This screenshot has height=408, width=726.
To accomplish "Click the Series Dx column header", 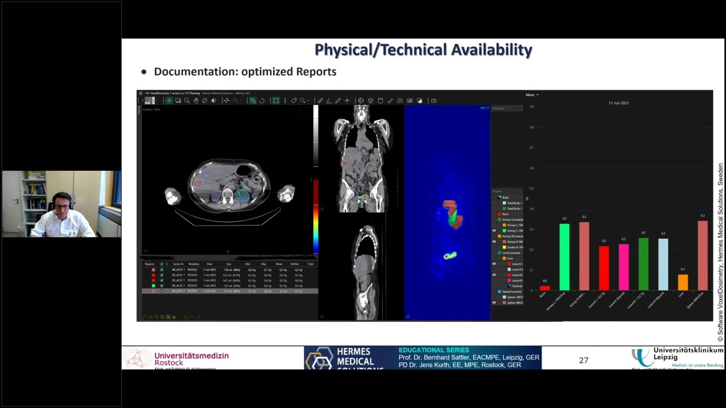I will click(178, 264).
